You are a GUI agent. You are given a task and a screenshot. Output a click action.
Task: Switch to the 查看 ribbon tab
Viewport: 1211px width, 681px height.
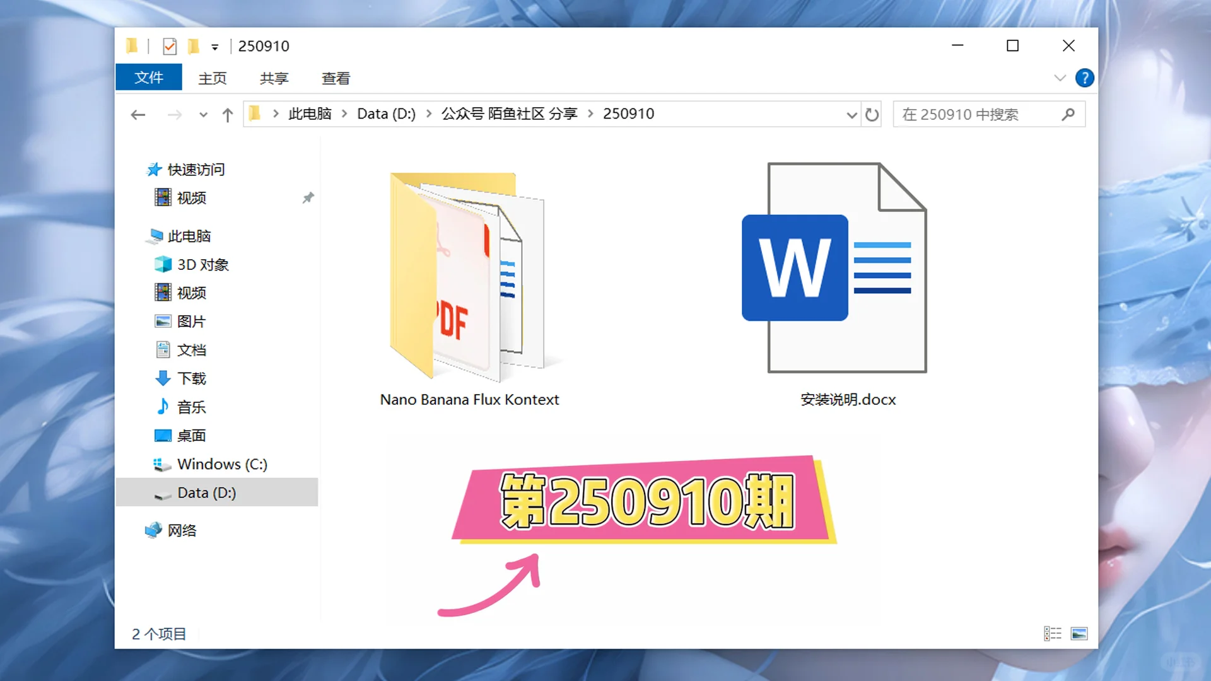(336, 78)
